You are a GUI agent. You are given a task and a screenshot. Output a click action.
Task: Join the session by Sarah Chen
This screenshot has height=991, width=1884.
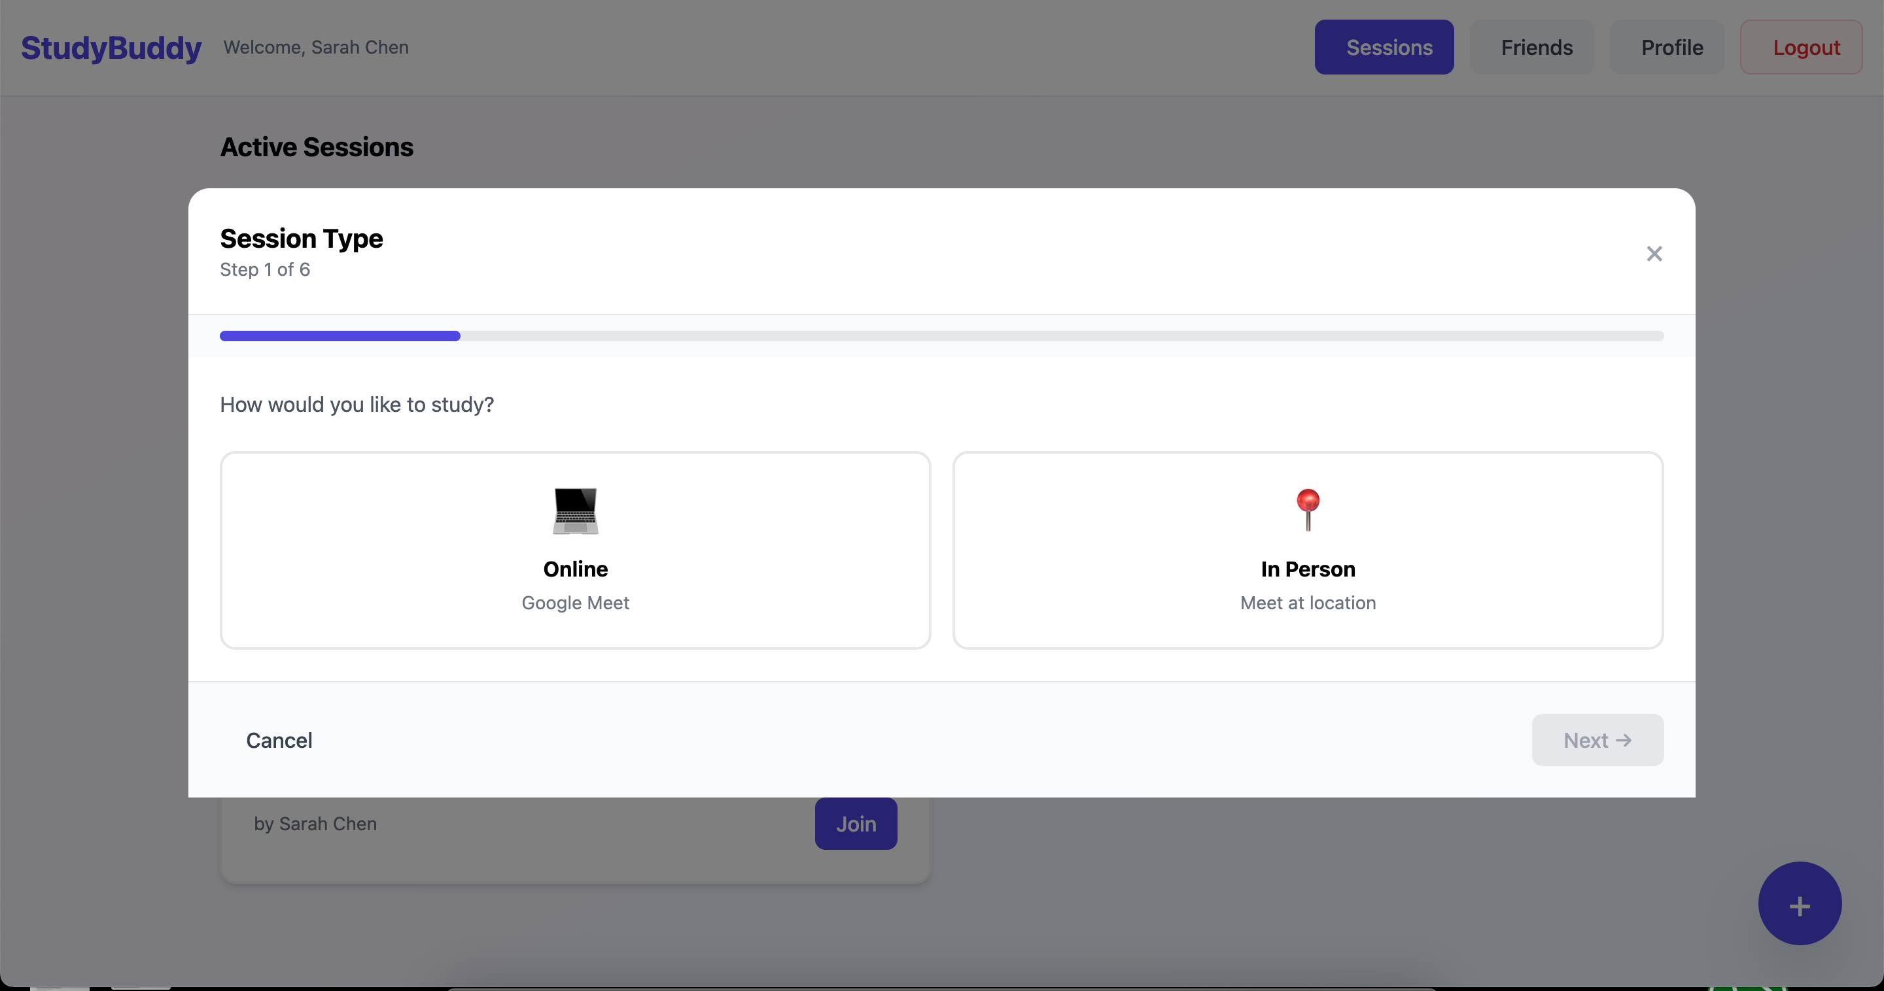point(856,824)
